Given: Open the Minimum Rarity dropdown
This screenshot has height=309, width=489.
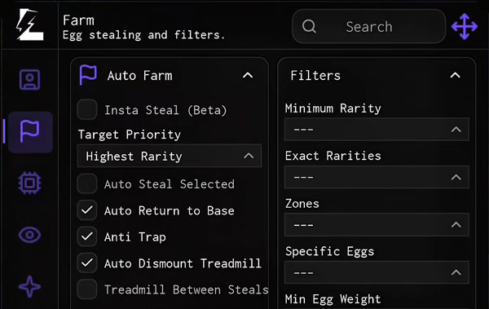Looking at the screenshot, I should tap(377, 130).
